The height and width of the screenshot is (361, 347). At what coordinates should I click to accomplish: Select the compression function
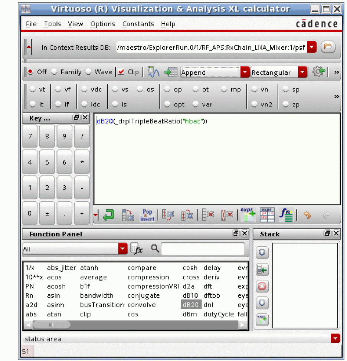tap(148, 277)
